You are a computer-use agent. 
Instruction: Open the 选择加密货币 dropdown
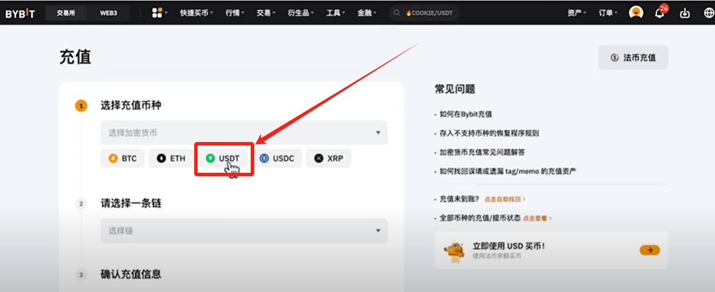point(244,133)
